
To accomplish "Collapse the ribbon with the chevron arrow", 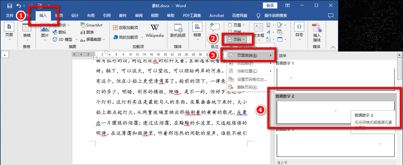I will coord(333,47).
